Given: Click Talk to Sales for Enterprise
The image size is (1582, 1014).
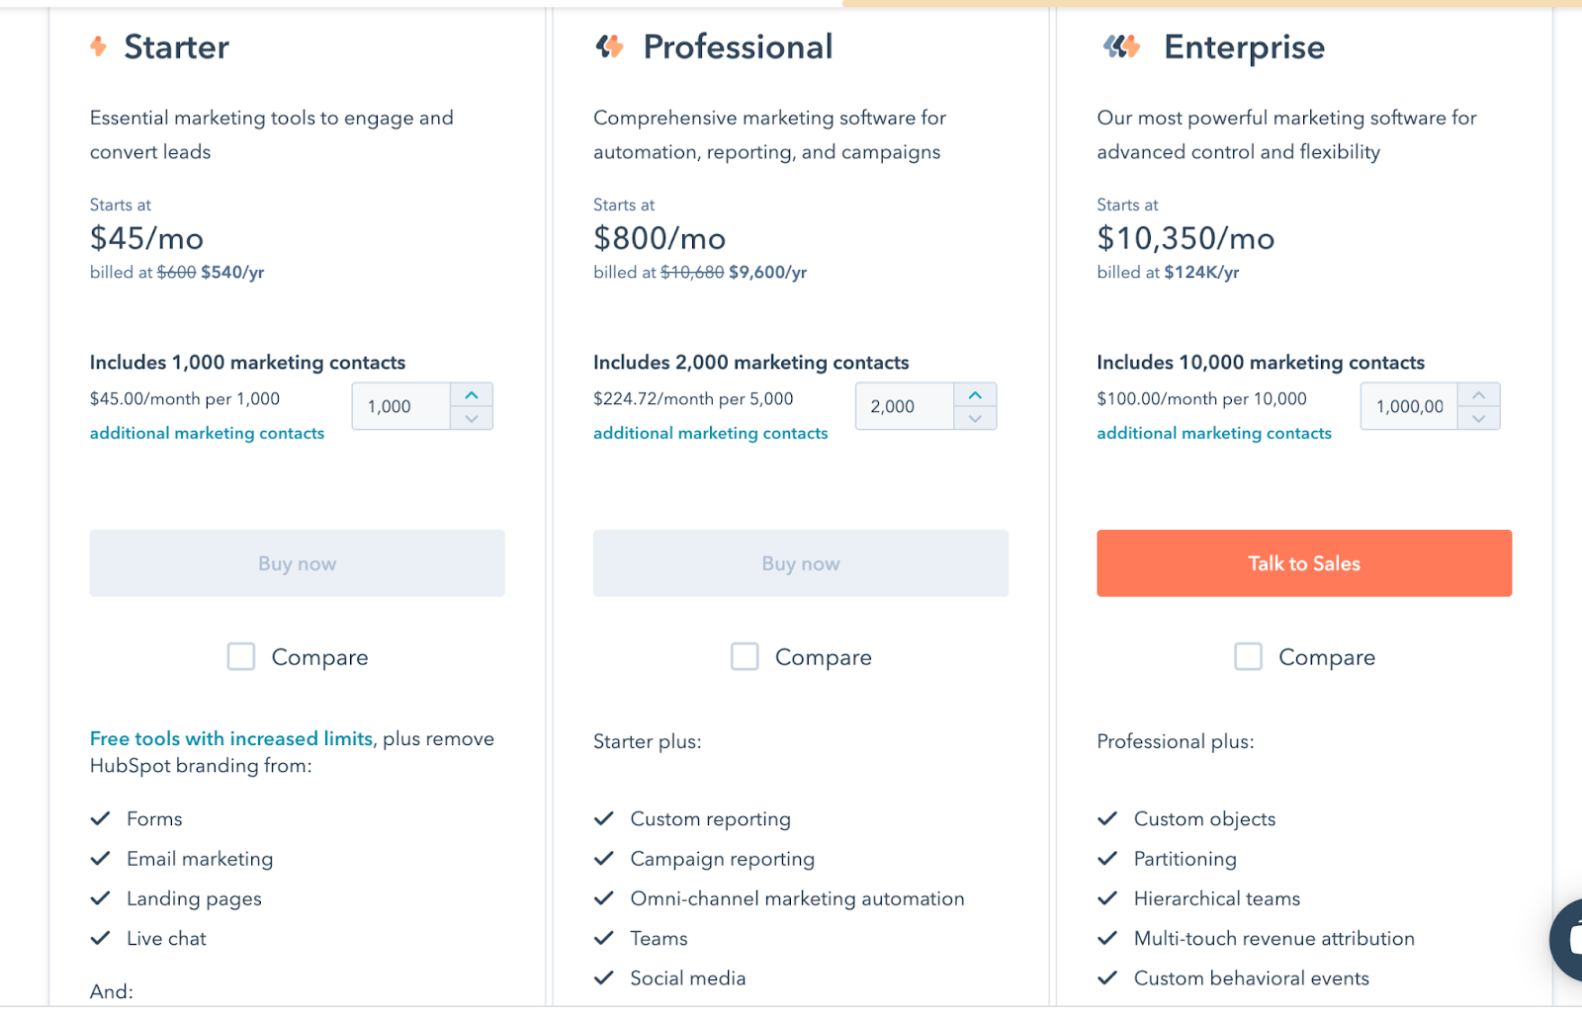Looking at the screenshot, I should click(1303, 563).
